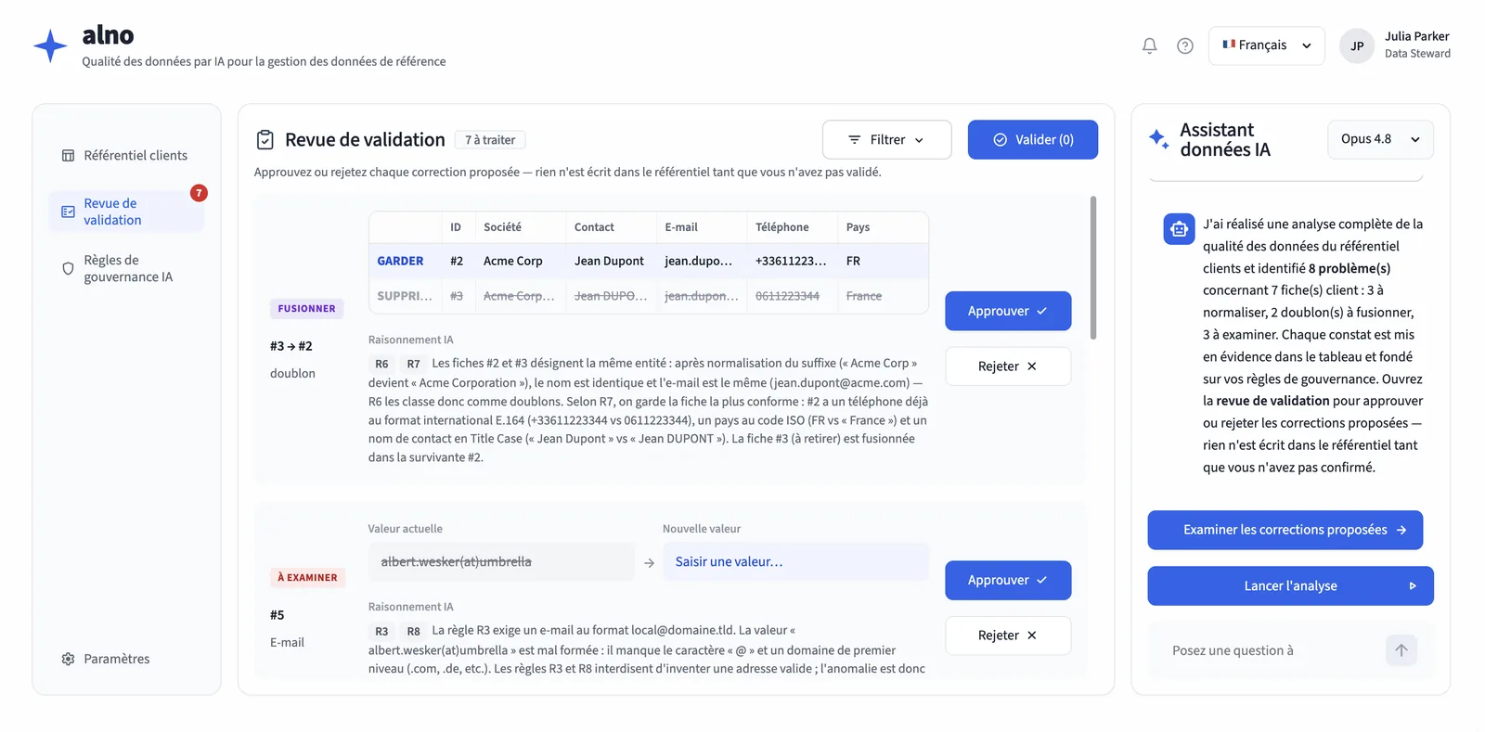Screen dimensions: 1485x732
Task: Click the clipboard icon beside Revue de validation
Action: tap(265, 139)
